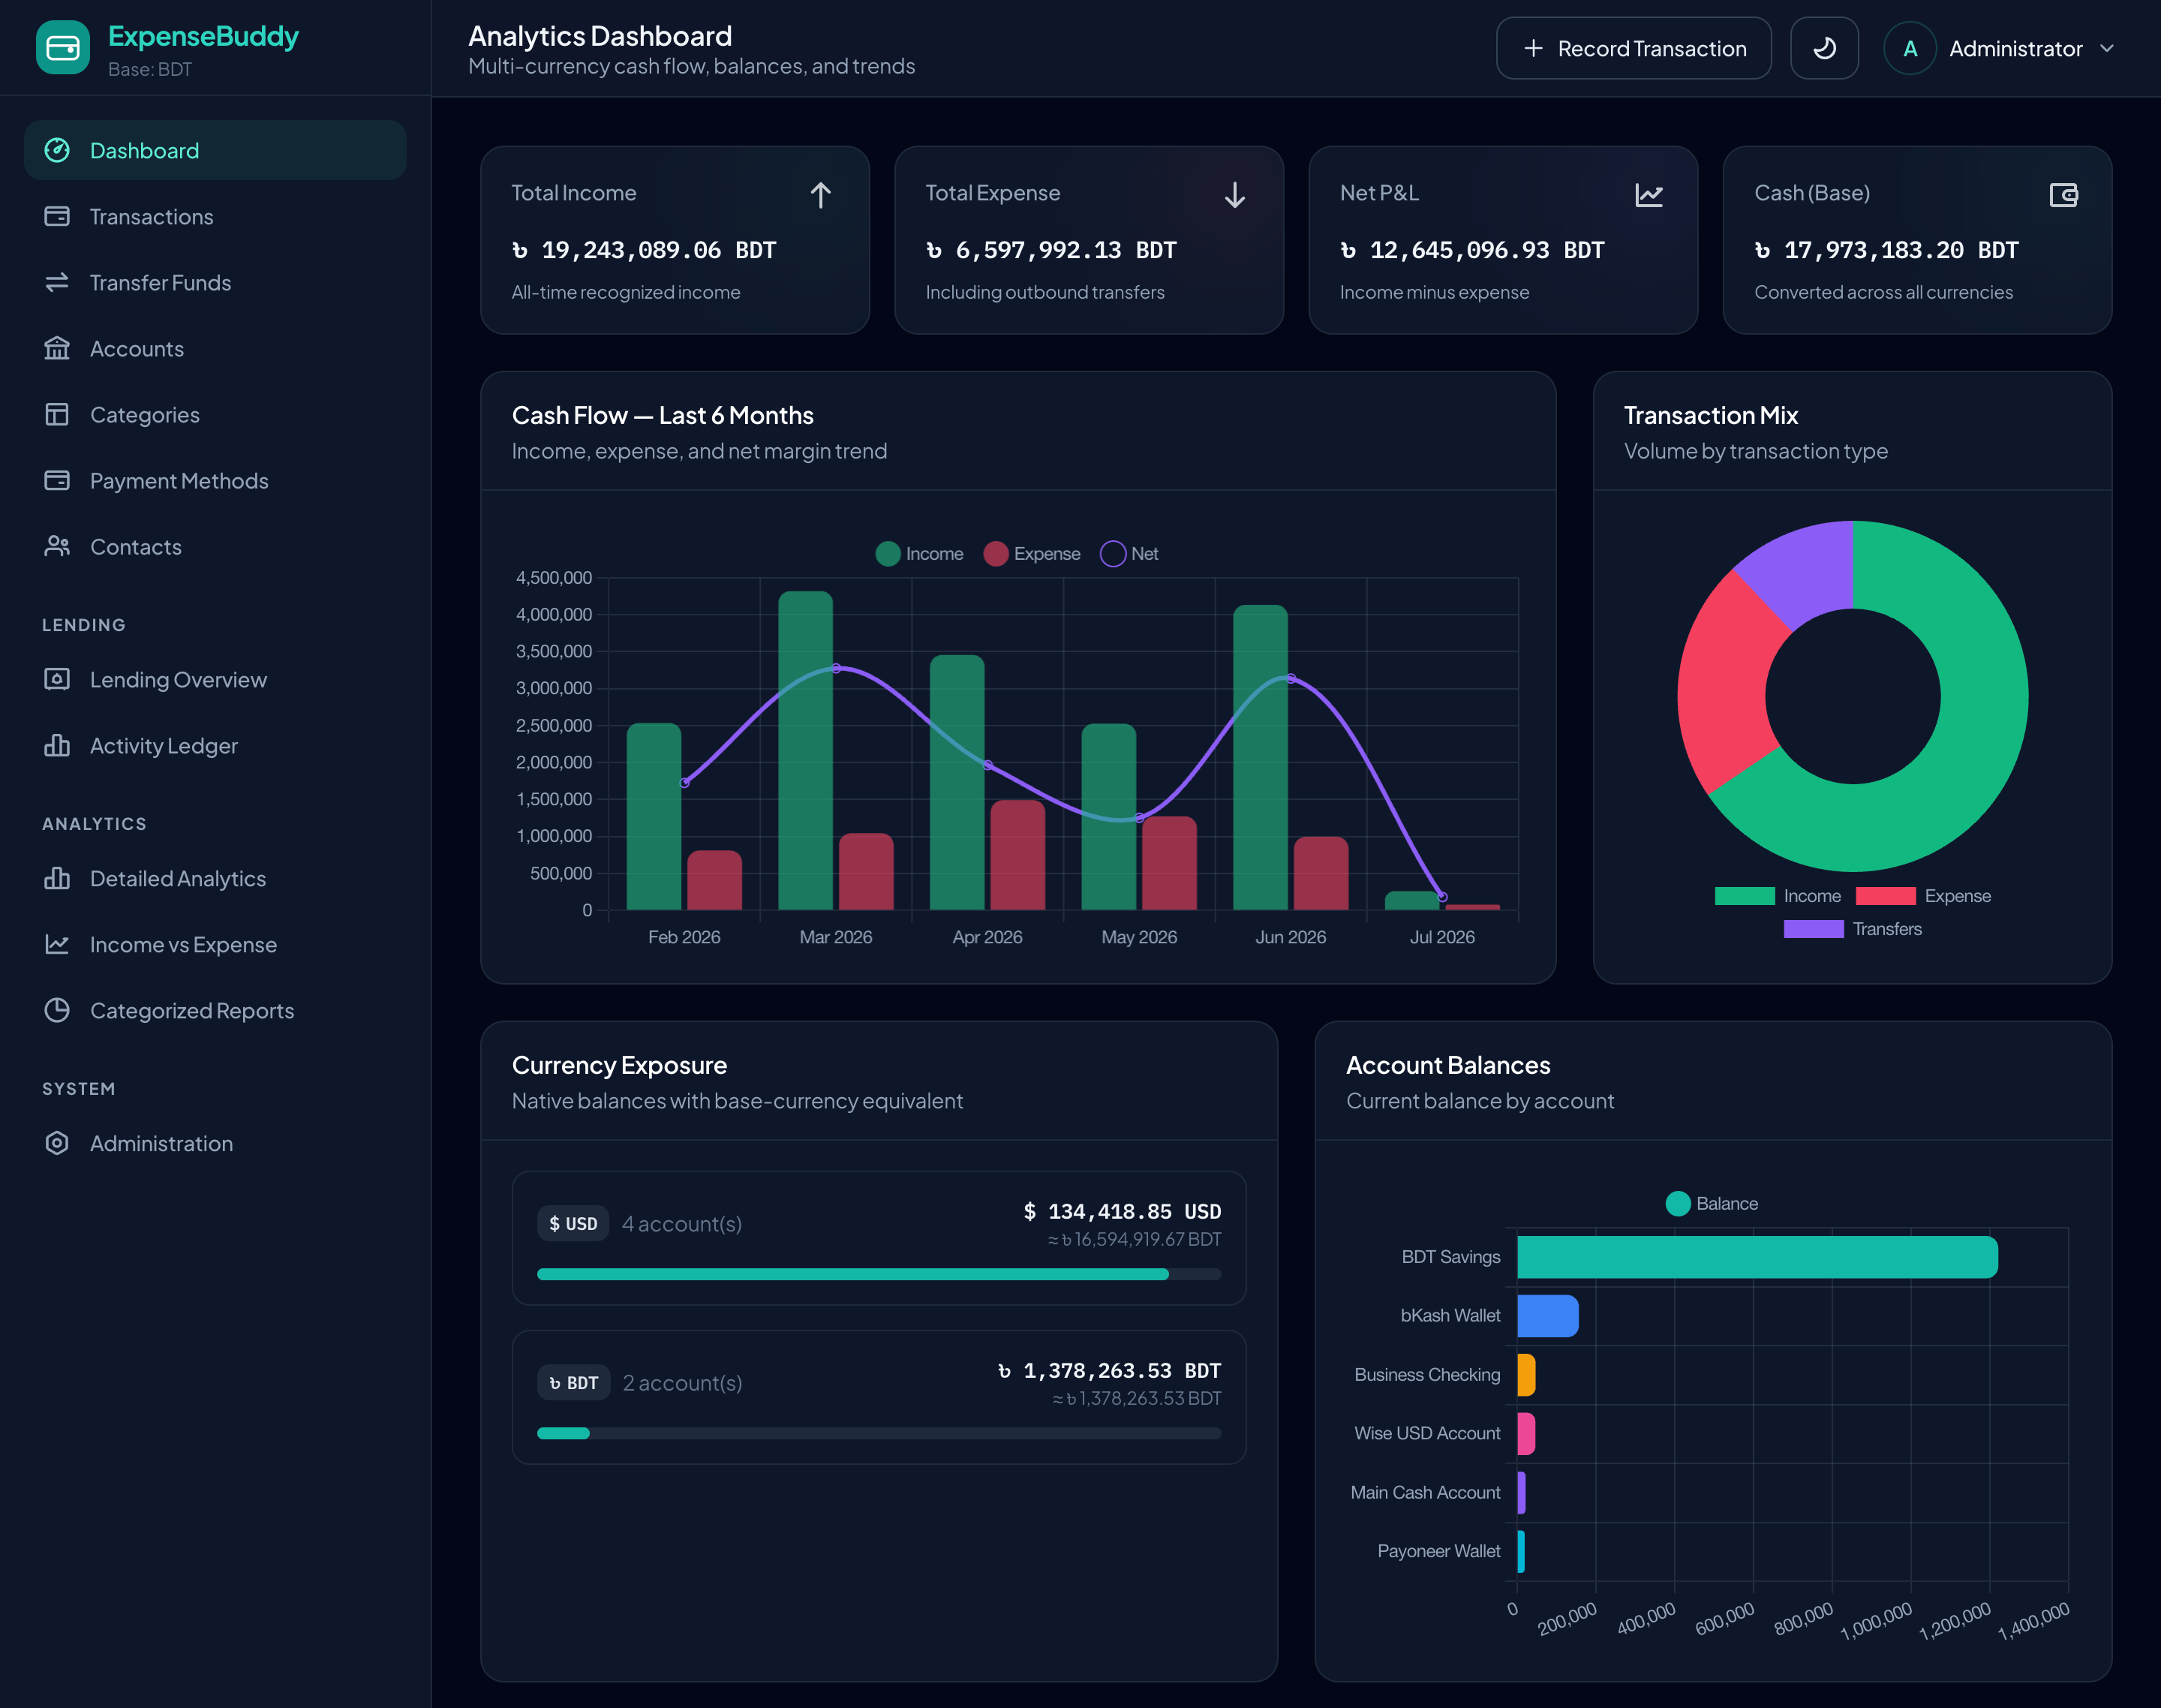
Task: Go to Transfer Funds page
Action: tap(215, 282)
